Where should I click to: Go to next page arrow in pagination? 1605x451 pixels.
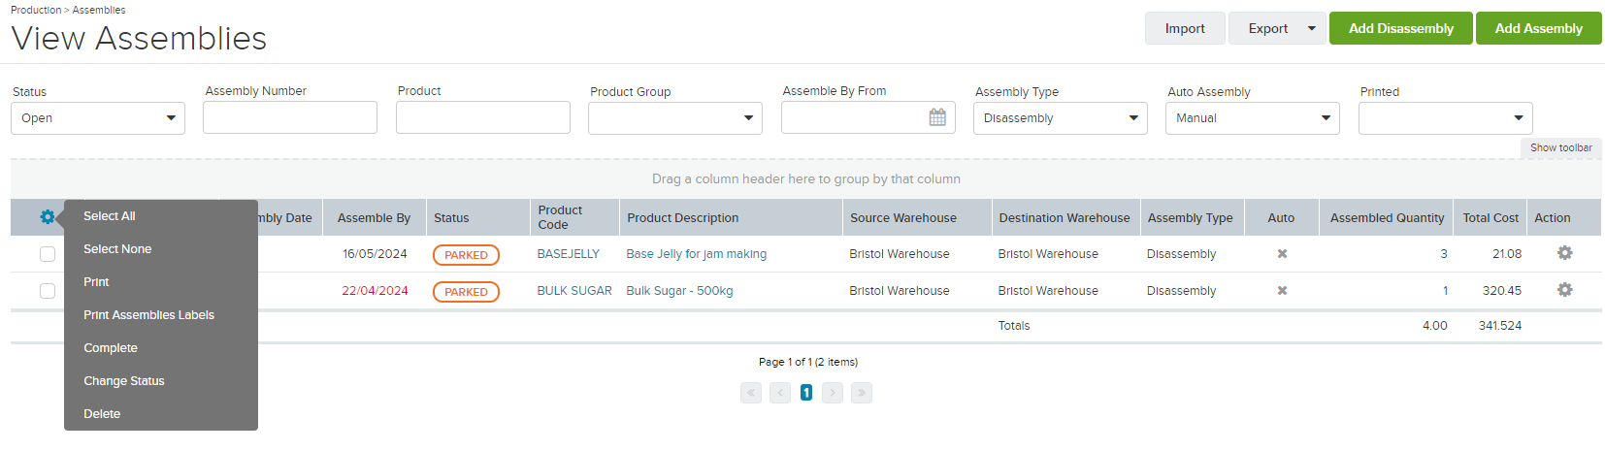pos(833,393)
